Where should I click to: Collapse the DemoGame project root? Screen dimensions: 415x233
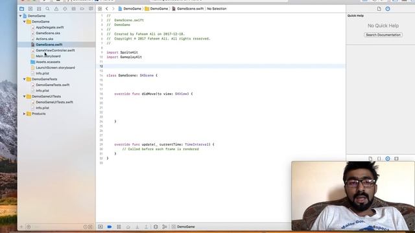pos(20,16)
